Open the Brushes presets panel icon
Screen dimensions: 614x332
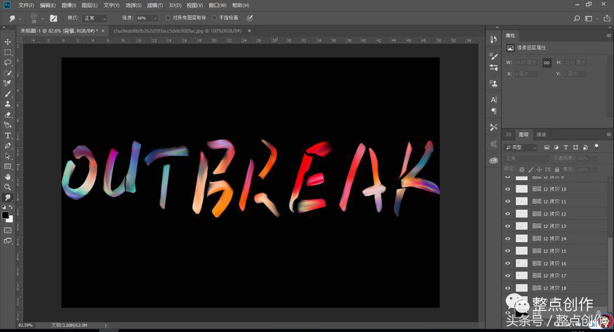coord(493,68)
